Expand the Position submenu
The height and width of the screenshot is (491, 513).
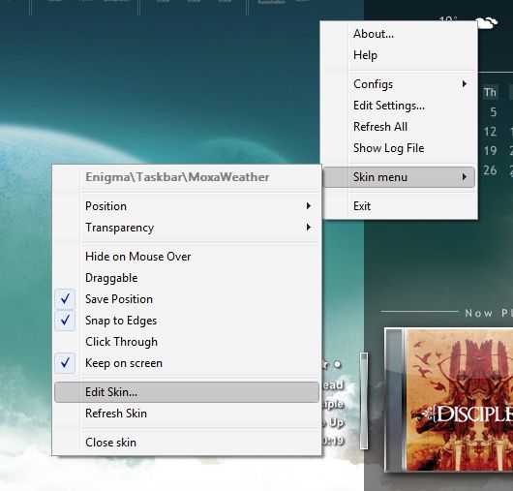pyautogui.click(x=187, y=206)
